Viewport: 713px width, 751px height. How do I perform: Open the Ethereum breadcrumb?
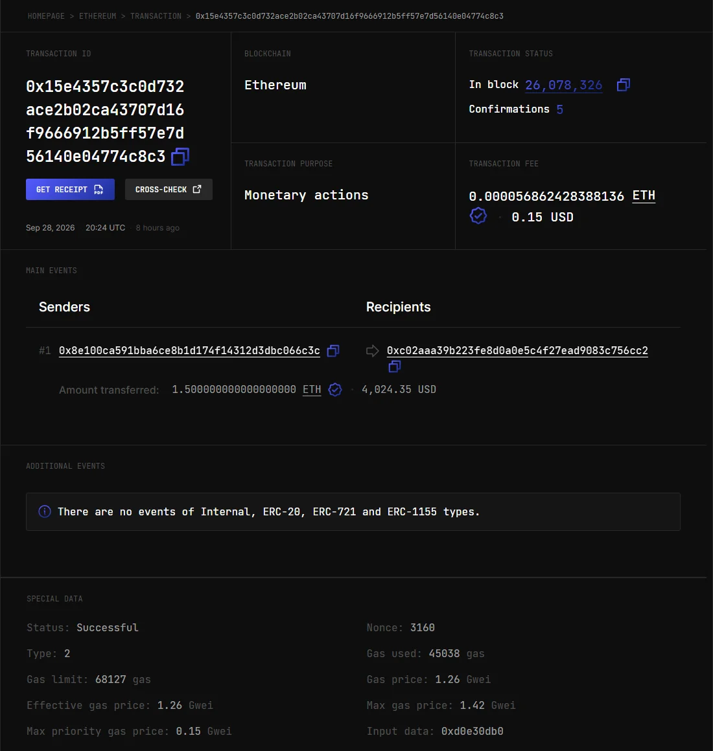point(98,16)
